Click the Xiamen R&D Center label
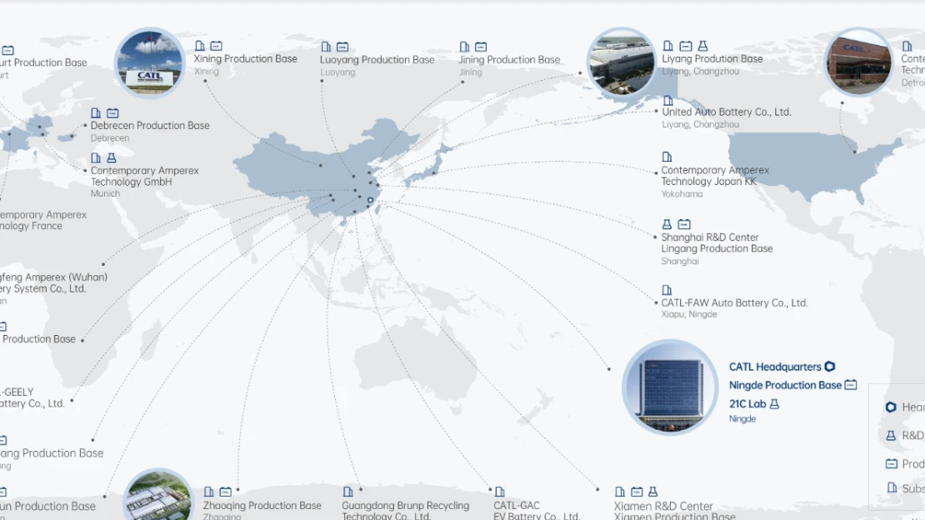Viewport: 925px width, 520px height. click(663, 507)
